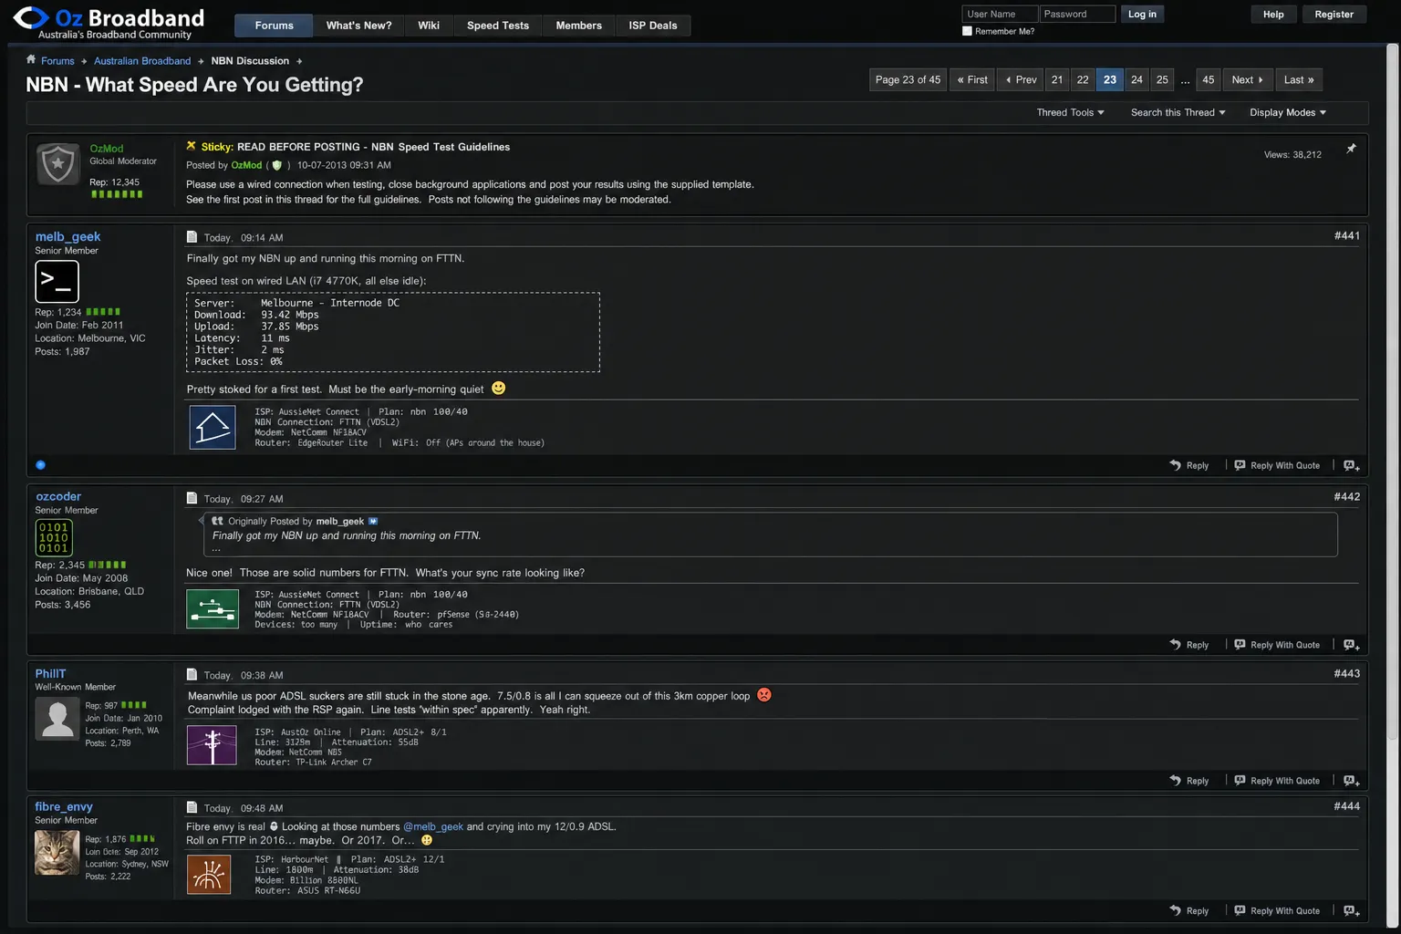
Task: Click melb_geek's reputation bar
Action: pos(103,312)
